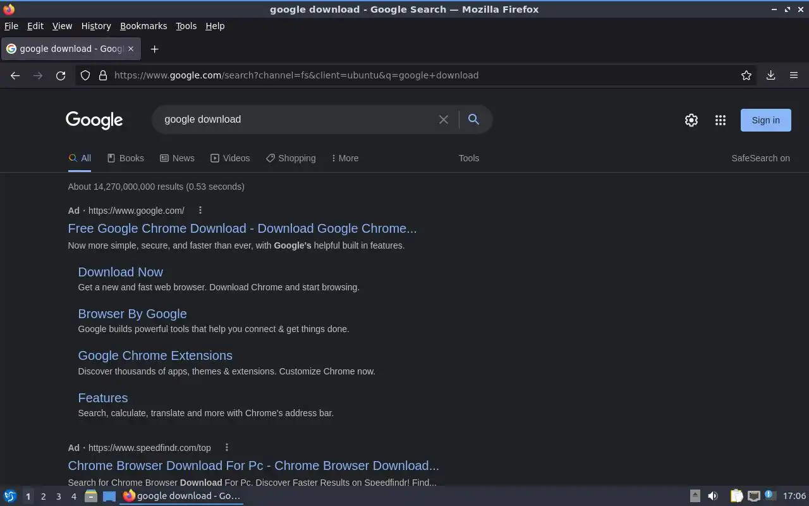Open options for the speedfindr ad result
This screenshot has width=809, height=506.
pyautogui.click(x=227, y=447)
